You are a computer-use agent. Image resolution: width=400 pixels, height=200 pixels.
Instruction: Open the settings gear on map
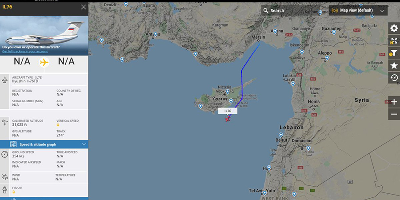[394, 28]
